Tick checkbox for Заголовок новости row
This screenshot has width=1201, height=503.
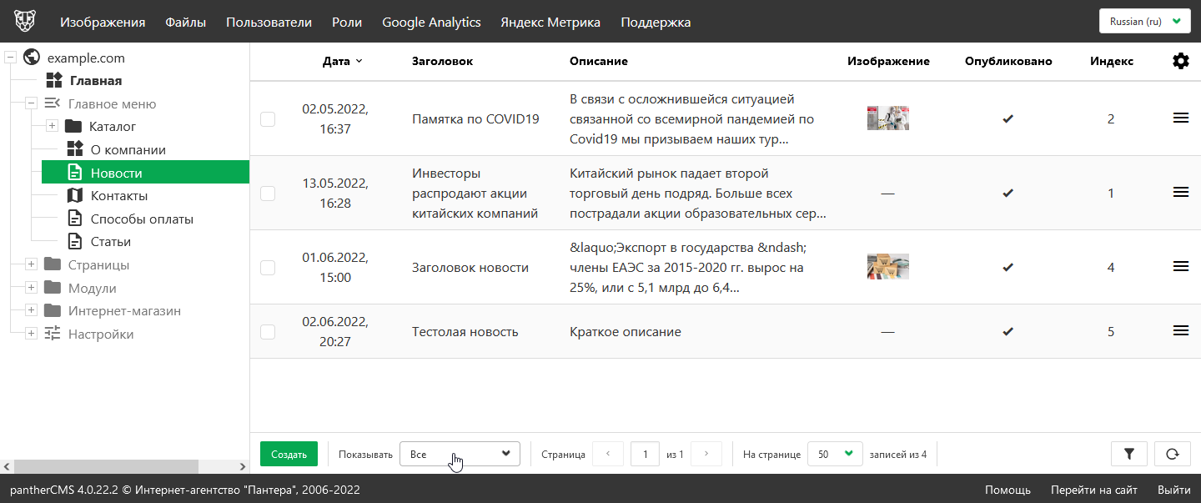pos(268,268)
